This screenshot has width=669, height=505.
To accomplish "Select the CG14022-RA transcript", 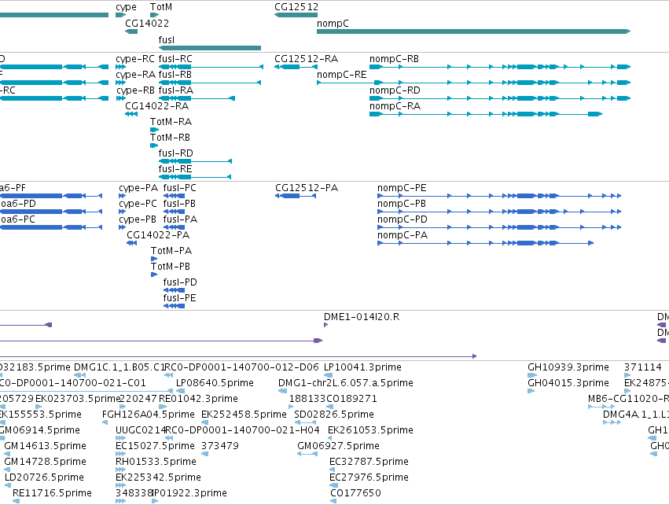I will point(131,114).
